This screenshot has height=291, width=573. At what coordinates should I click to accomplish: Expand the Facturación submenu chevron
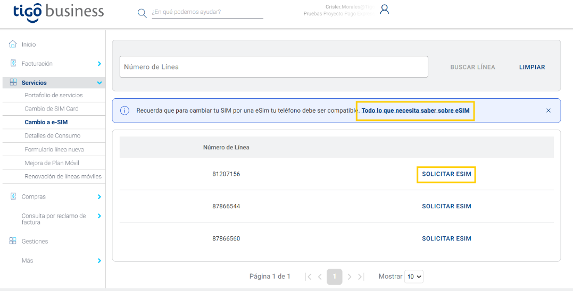point(99,63)
